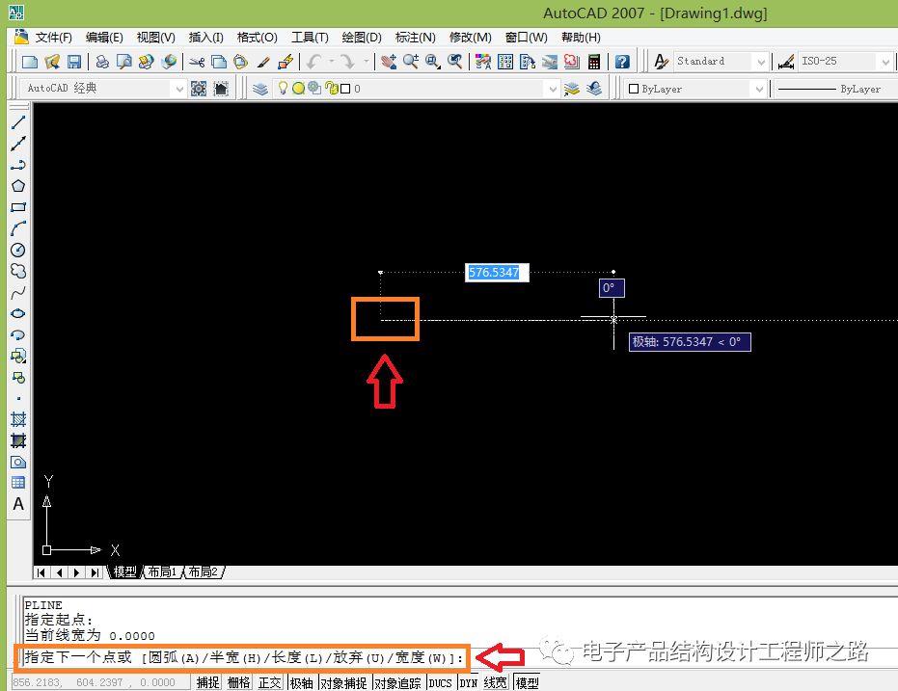Select the Match Properties brush
This screenshot has height=691, width=898.
point(263,62)
